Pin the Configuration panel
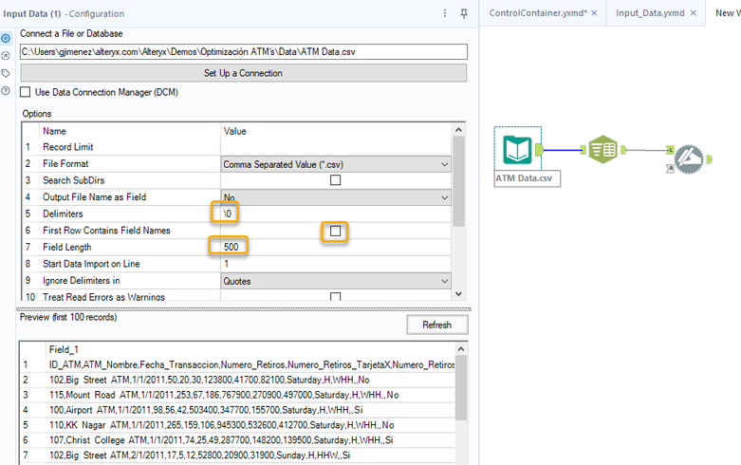 (464, 13)
